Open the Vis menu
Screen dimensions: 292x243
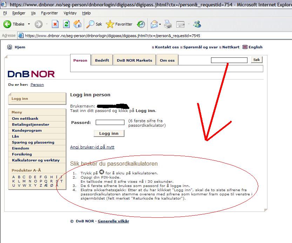(33, 13)
